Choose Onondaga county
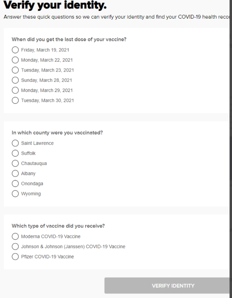 (15, 183)
